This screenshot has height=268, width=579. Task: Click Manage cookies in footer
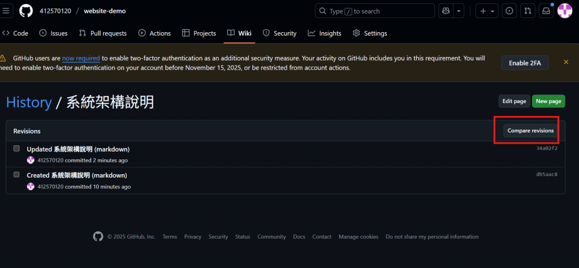coord(358,237)
